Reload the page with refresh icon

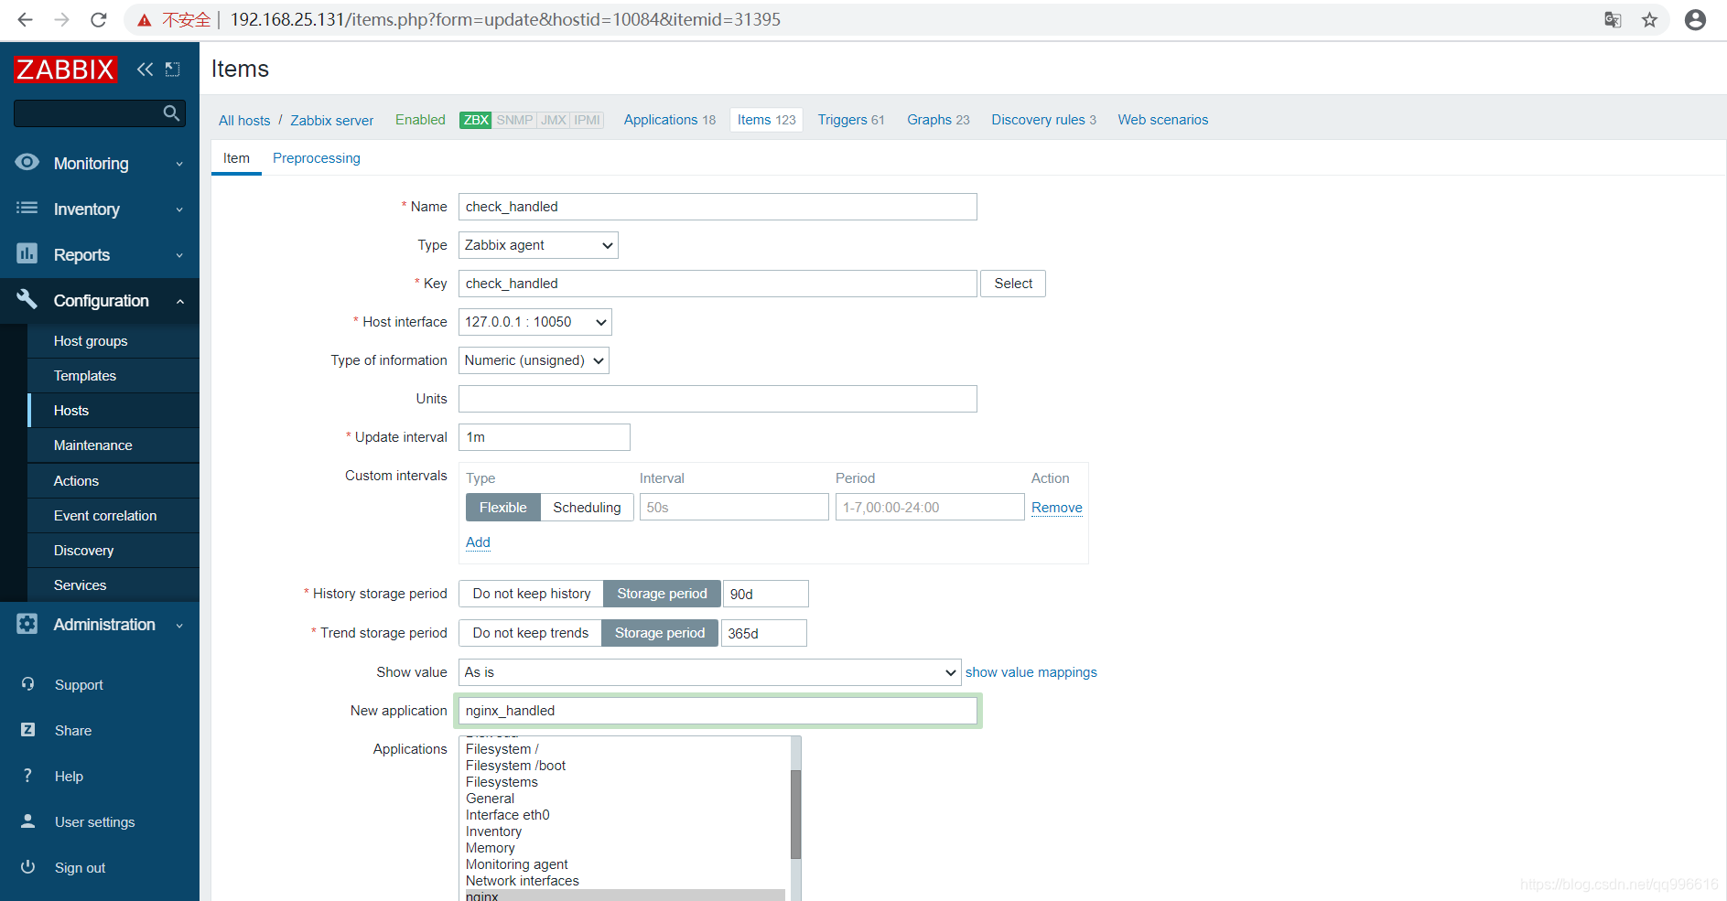[x=99, y=19]
